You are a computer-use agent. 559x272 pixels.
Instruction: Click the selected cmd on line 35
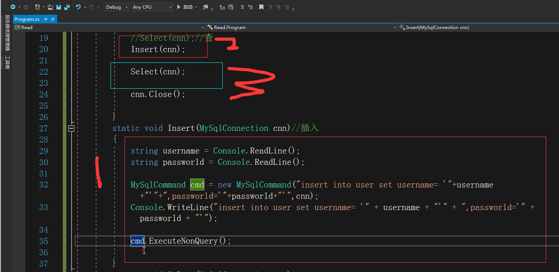[x=137, y=241]
